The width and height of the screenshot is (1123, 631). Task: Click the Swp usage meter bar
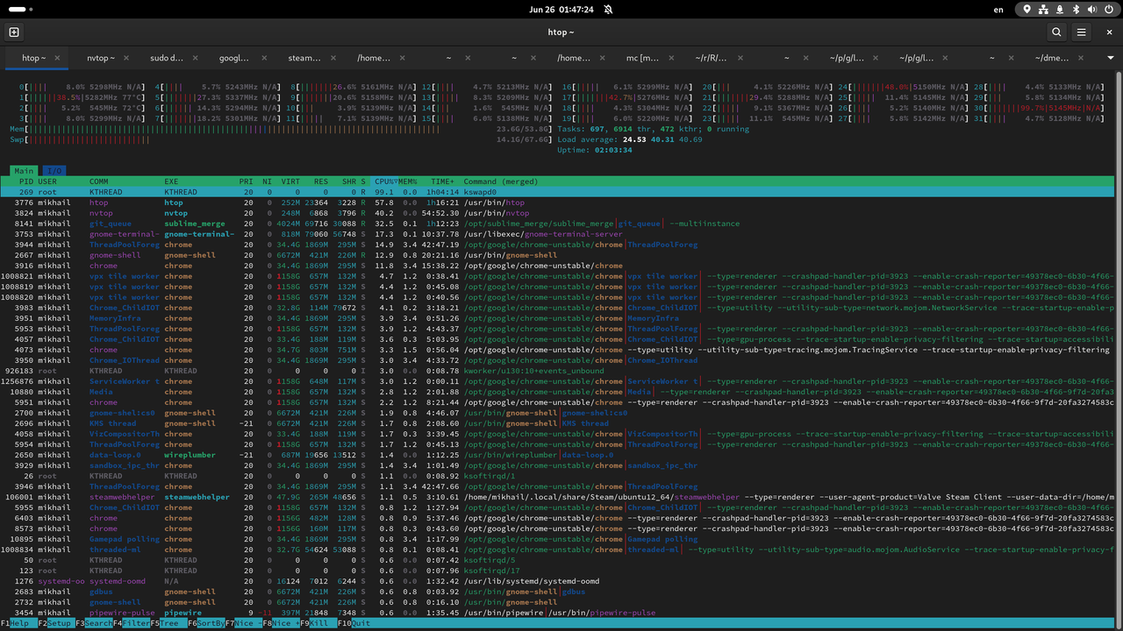click(x=279, y=139)
